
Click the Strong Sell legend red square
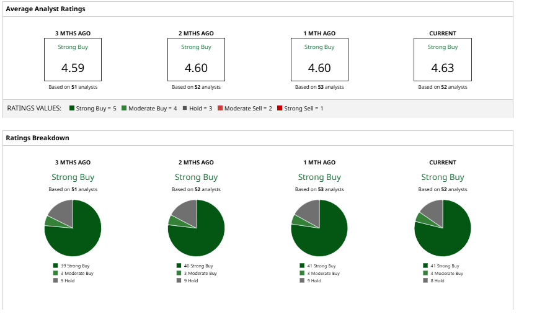click(280, 108)
